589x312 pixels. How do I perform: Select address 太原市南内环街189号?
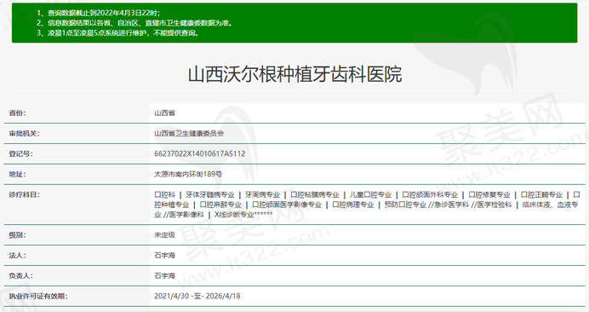188,174
